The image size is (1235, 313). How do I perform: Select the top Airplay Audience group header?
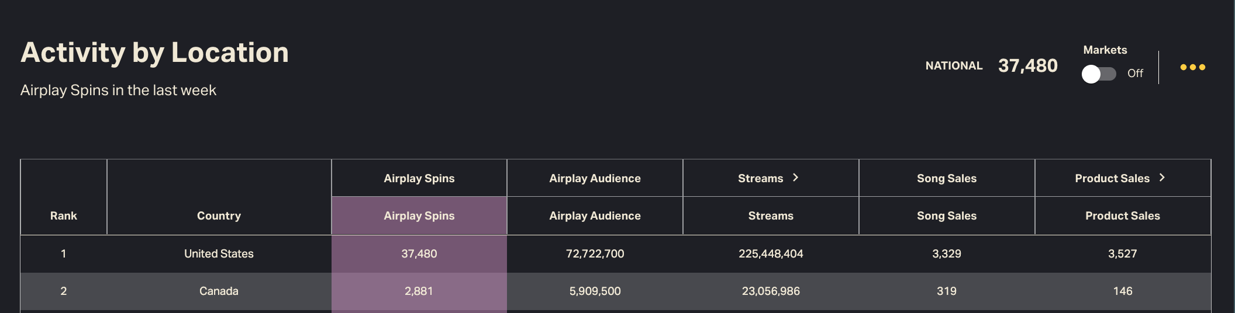595,178
